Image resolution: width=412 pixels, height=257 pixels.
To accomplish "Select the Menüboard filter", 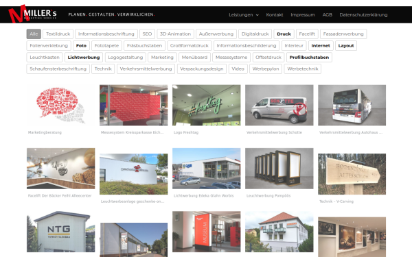I will coord(194,57).
